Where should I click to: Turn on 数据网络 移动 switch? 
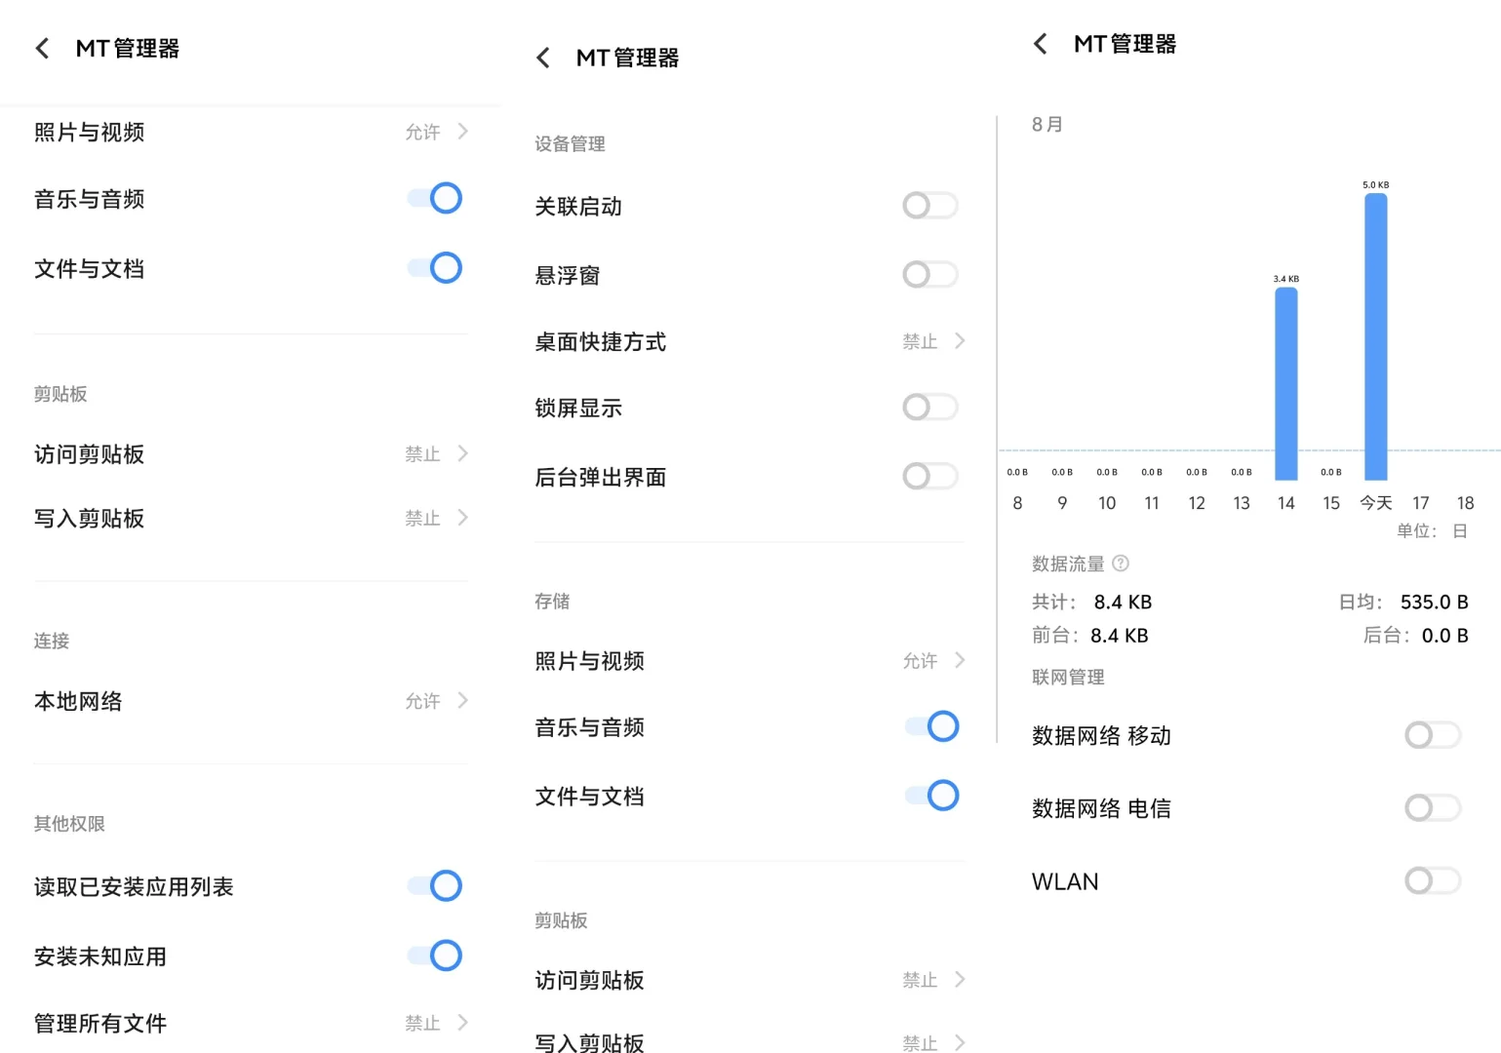tap(1431, 735)
